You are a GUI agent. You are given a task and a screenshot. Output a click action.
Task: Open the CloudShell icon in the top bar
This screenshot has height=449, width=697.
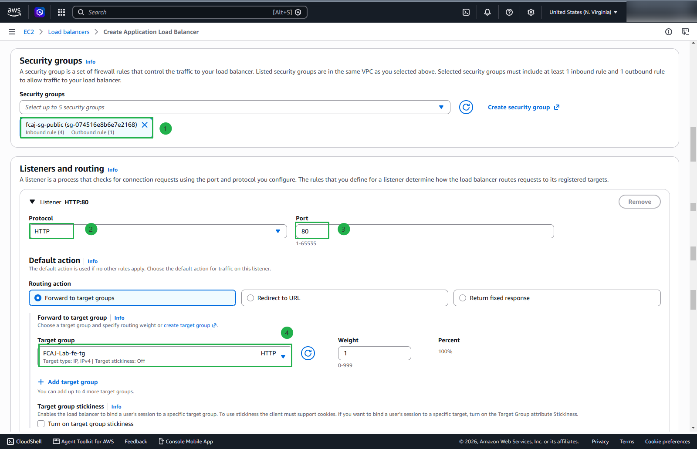(466, 12)
